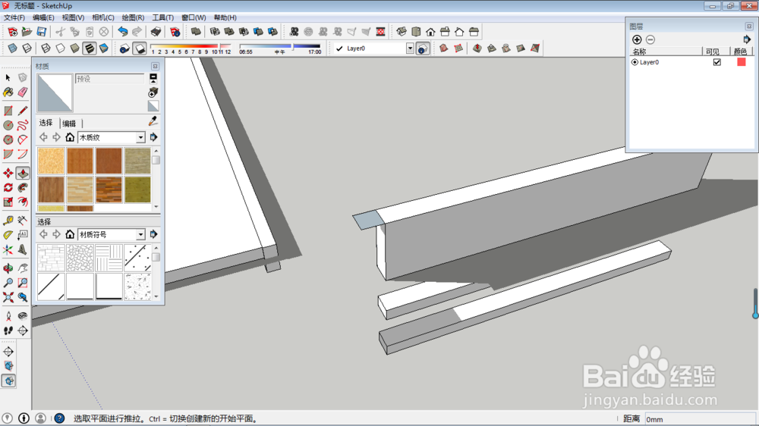The width and height of the screenshot is (759, 426).
Task: Enable Shaded face style
Action: coord(74,49)
